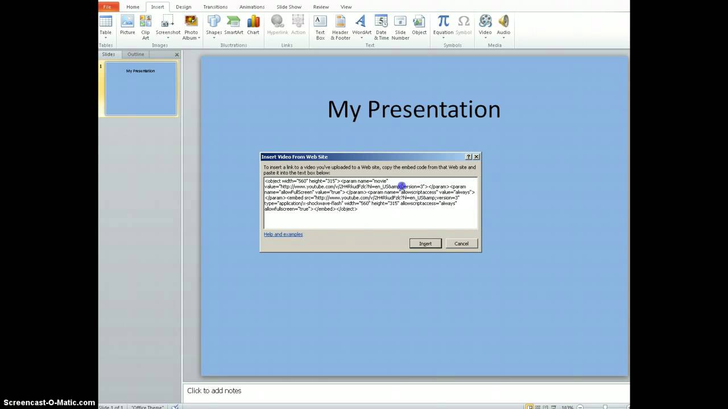
Task: Click the Table icon in the ribbon
Action: pyautogui.click(x=106, y=22)
